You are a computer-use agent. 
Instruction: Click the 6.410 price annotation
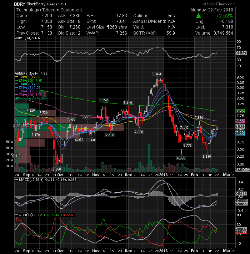click(x=16, y=156)
